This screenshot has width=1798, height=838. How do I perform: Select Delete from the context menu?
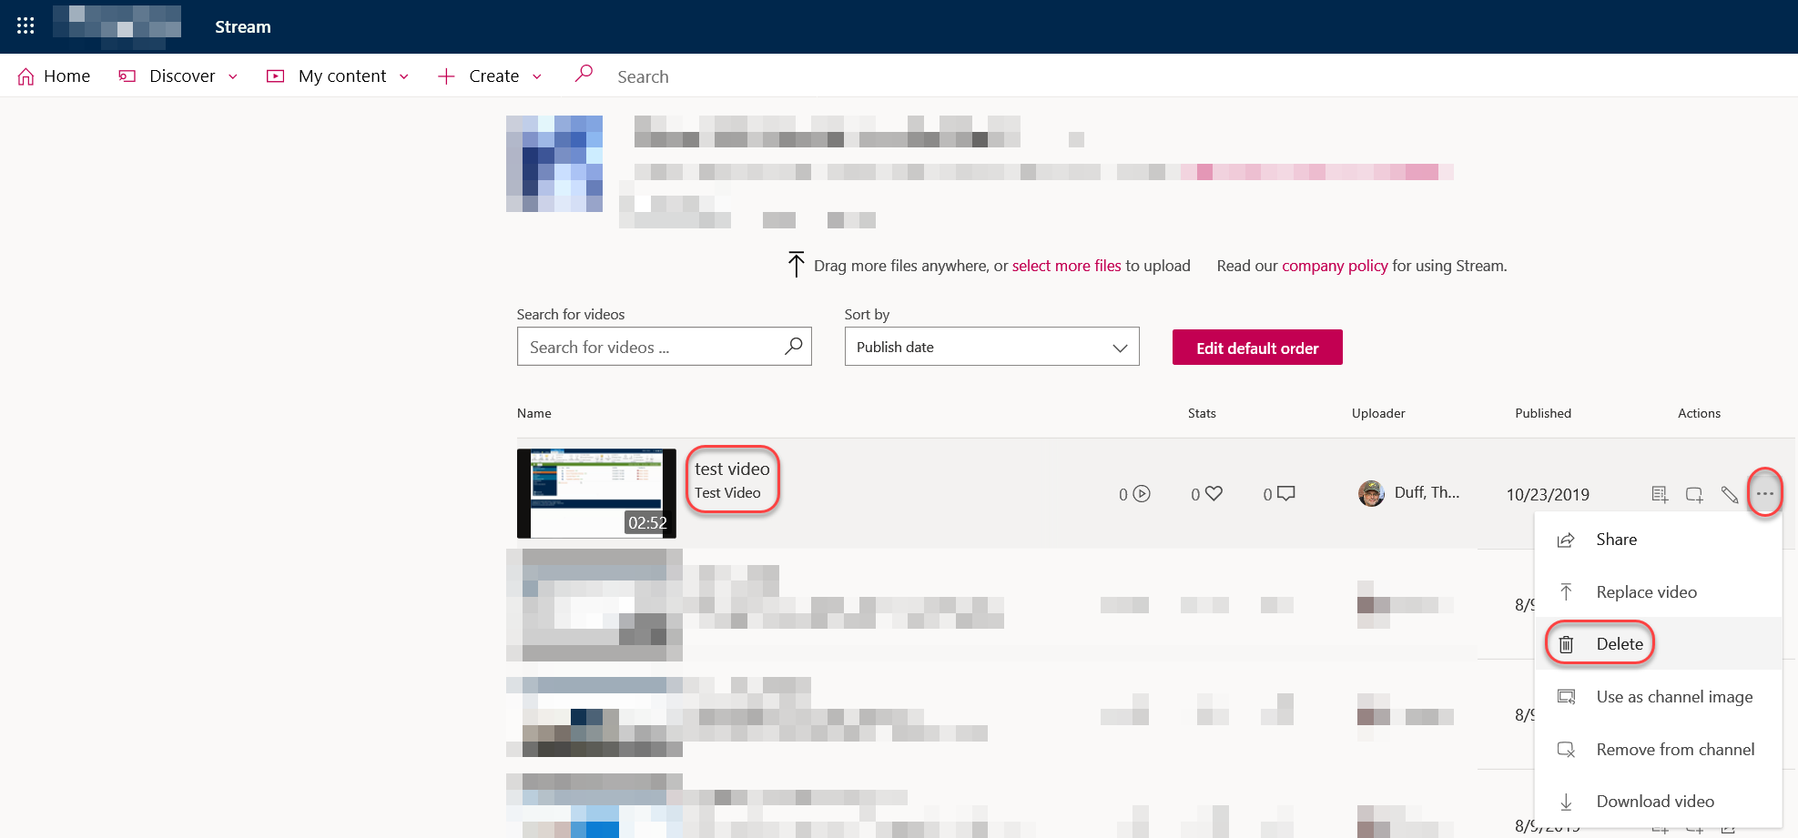tap(1621, 643)
